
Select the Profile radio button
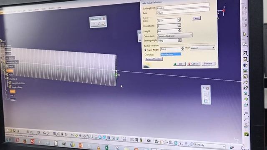click(146, 55)
